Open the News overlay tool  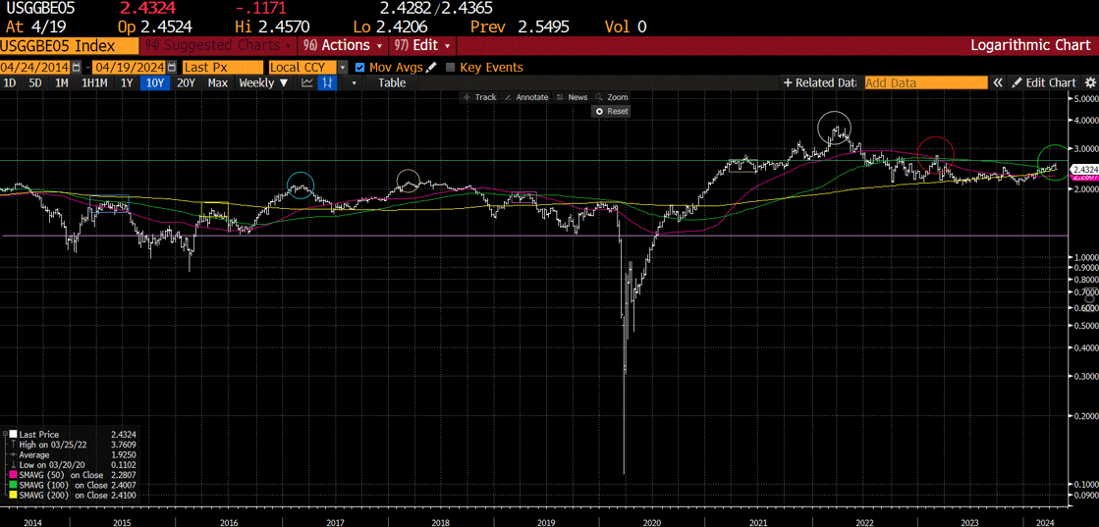[572, 97]
